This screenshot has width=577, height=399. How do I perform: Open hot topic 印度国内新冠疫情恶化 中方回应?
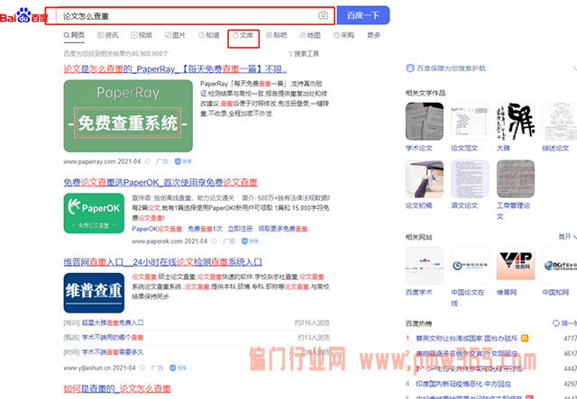(x=463, y=384)
